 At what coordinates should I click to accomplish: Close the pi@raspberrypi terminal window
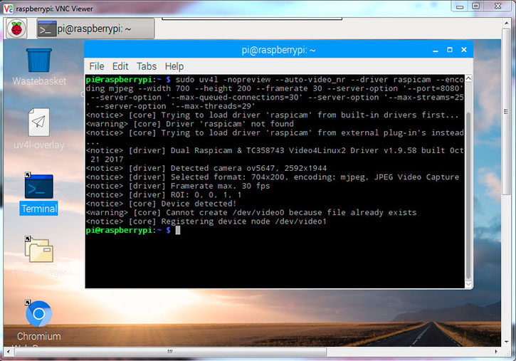(463, 50)
